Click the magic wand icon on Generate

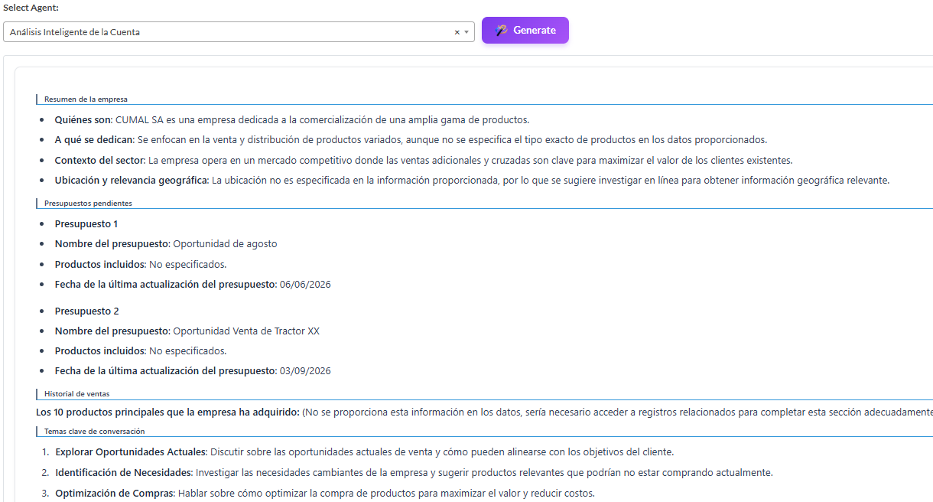point(501,31)
